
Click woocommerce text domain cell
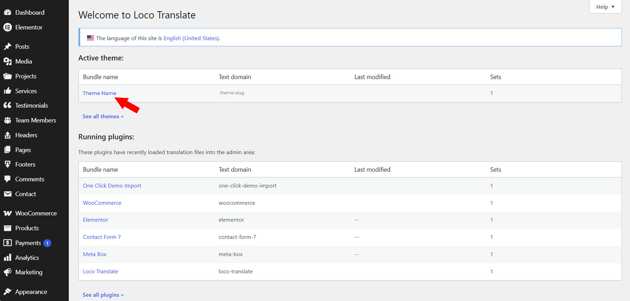(x=237, y=203)
